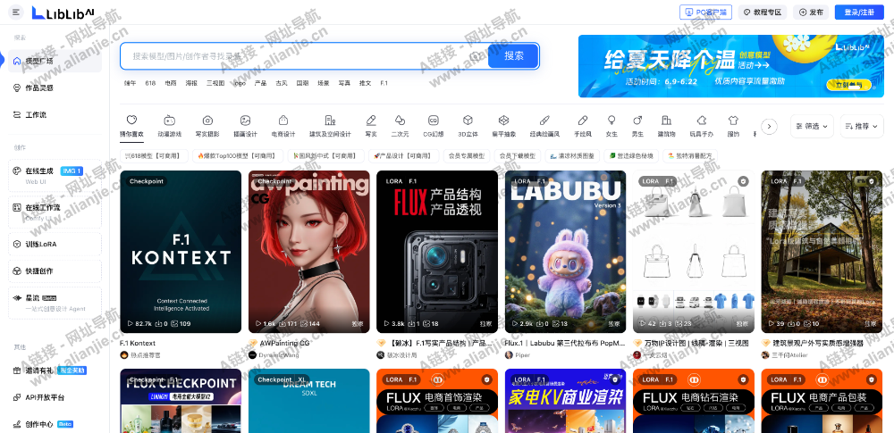Select the 会员专属模型 filter chip
The height and width of the screenshot is (433, 894).
467,155
